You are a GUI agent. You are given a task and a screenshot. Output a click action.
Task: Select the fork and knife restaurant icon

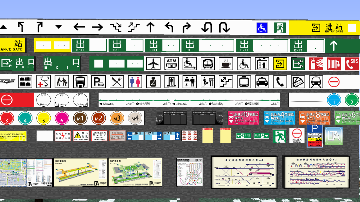point(117,82)
